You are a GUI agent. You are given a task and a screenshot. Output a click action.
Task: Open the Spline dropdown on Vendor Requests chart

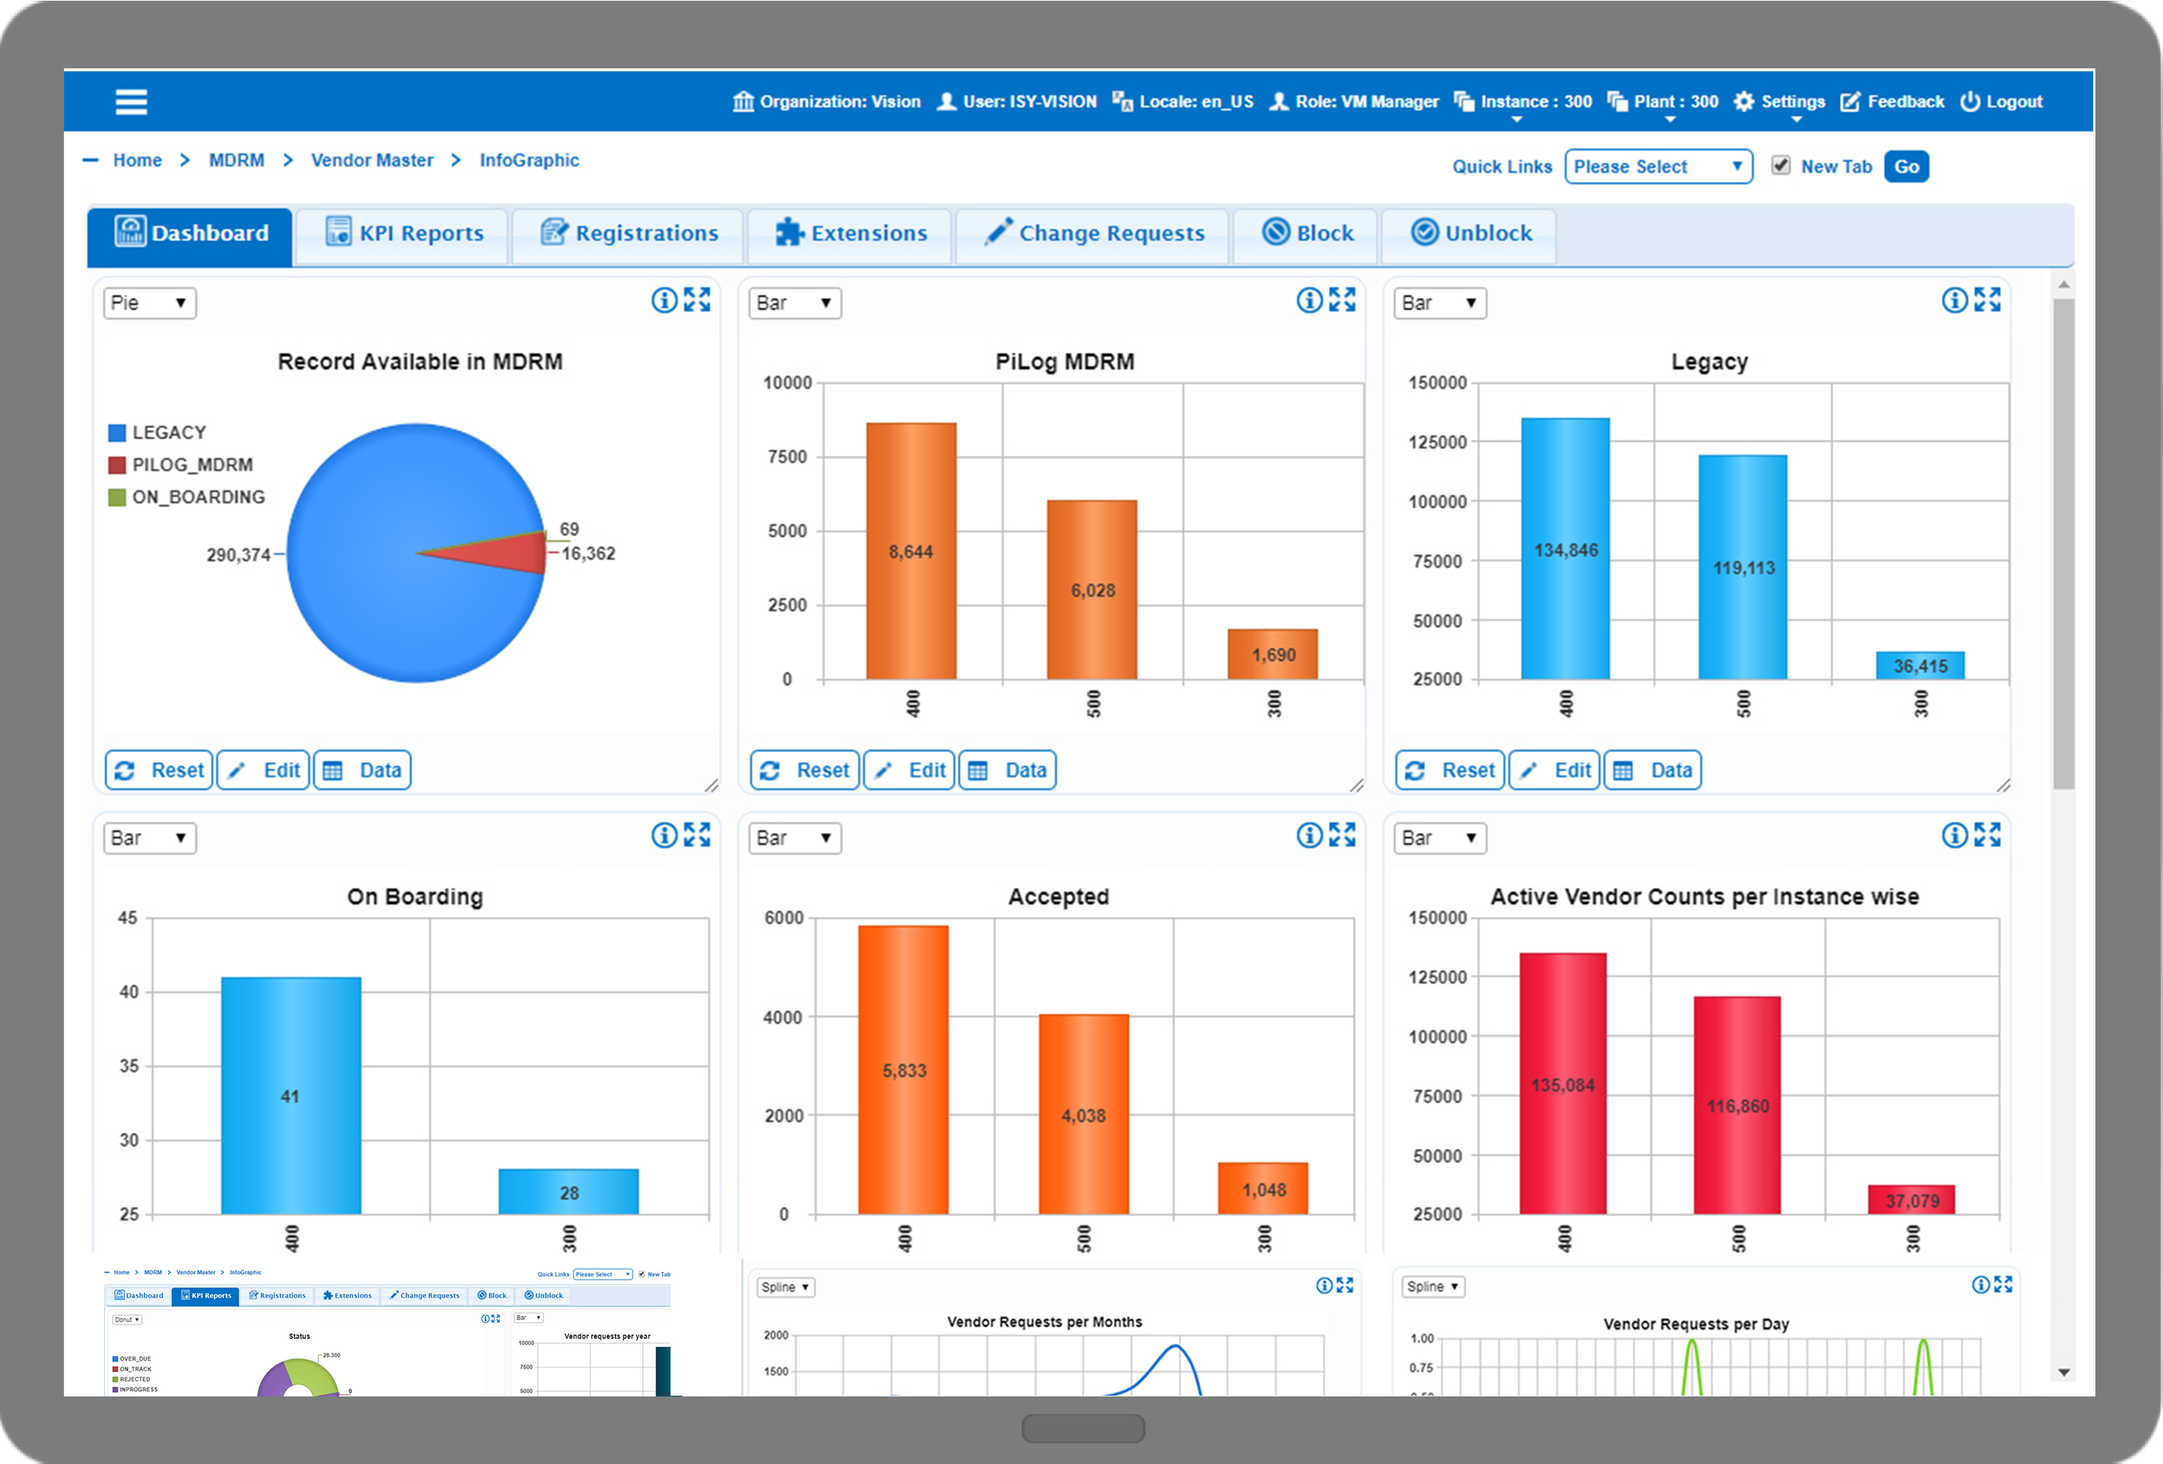(785, 1287)
